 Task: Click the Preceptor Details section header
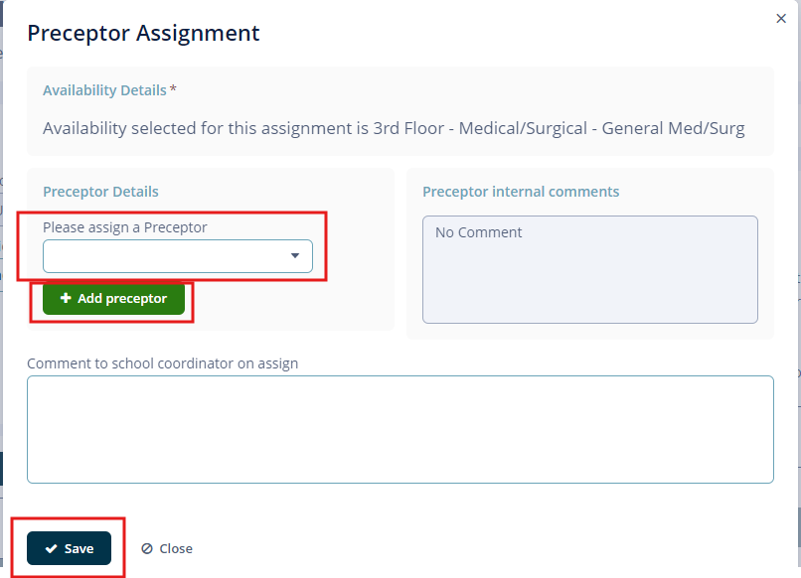pos(100,192)
